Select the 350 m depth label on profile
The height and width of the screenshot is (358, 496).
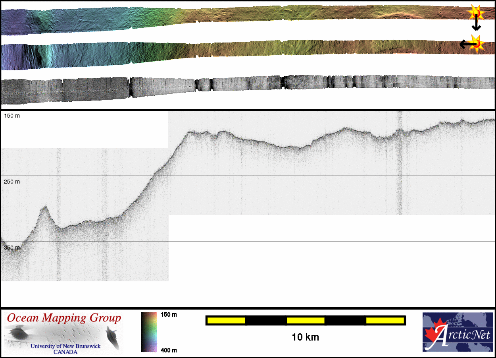[12, 248]
